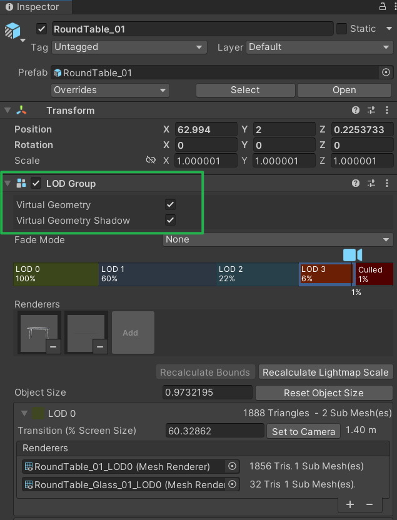
Task: Open the Inspector panel options menu
Action: (x=393, y=7)
